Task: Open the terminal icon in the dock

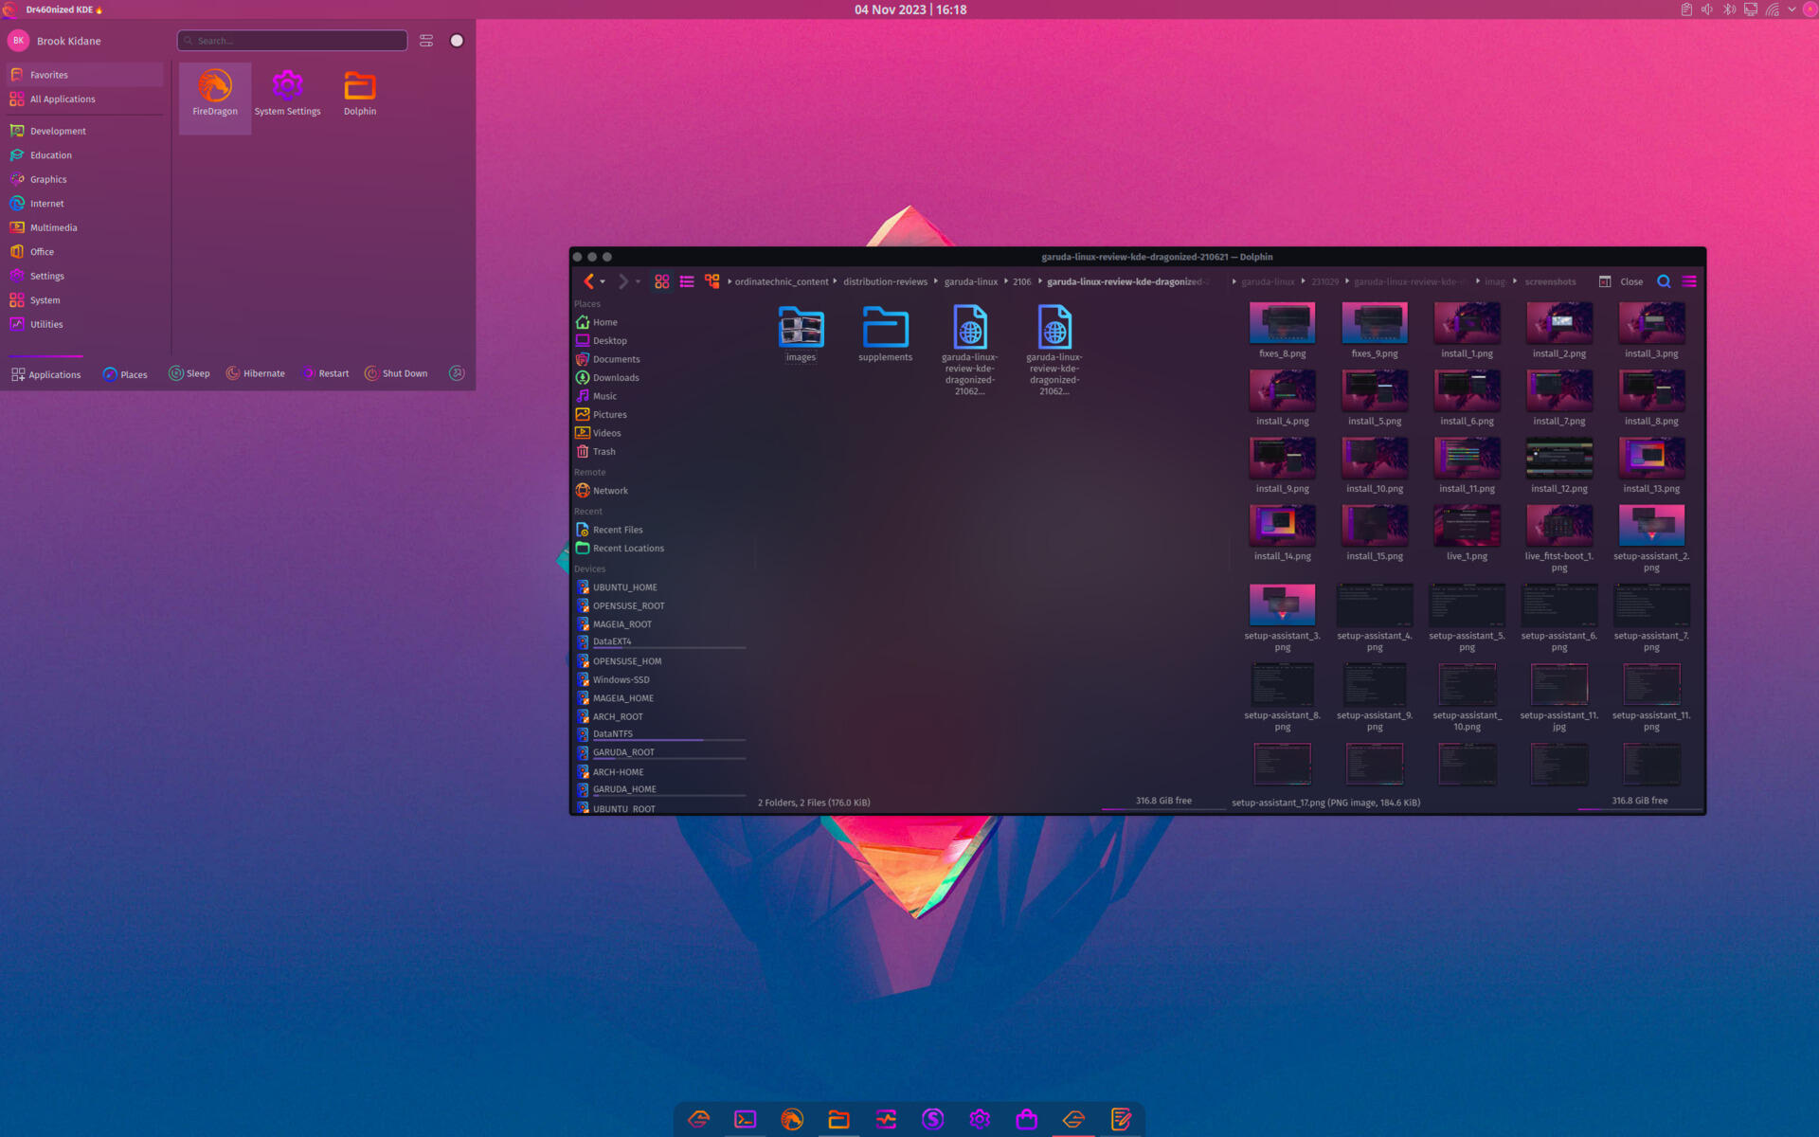Action: pyautogui.click(x=746, y=1120)
